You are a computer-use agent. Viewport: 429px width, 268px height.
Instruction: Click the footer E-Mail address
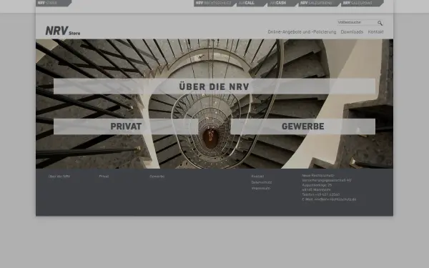[335, 199]
